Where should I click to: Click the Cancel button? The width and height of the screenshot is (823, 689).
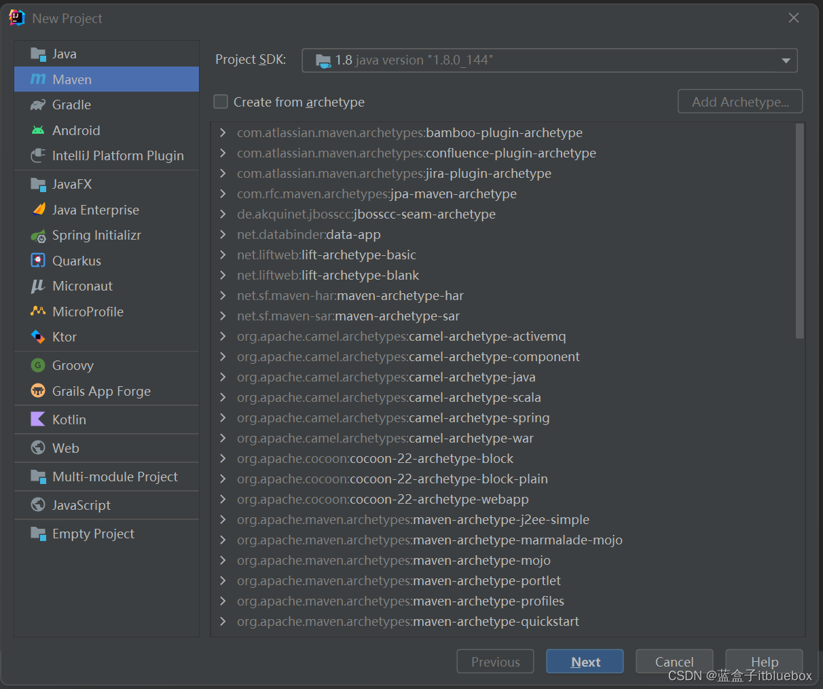tap(674, 661)
